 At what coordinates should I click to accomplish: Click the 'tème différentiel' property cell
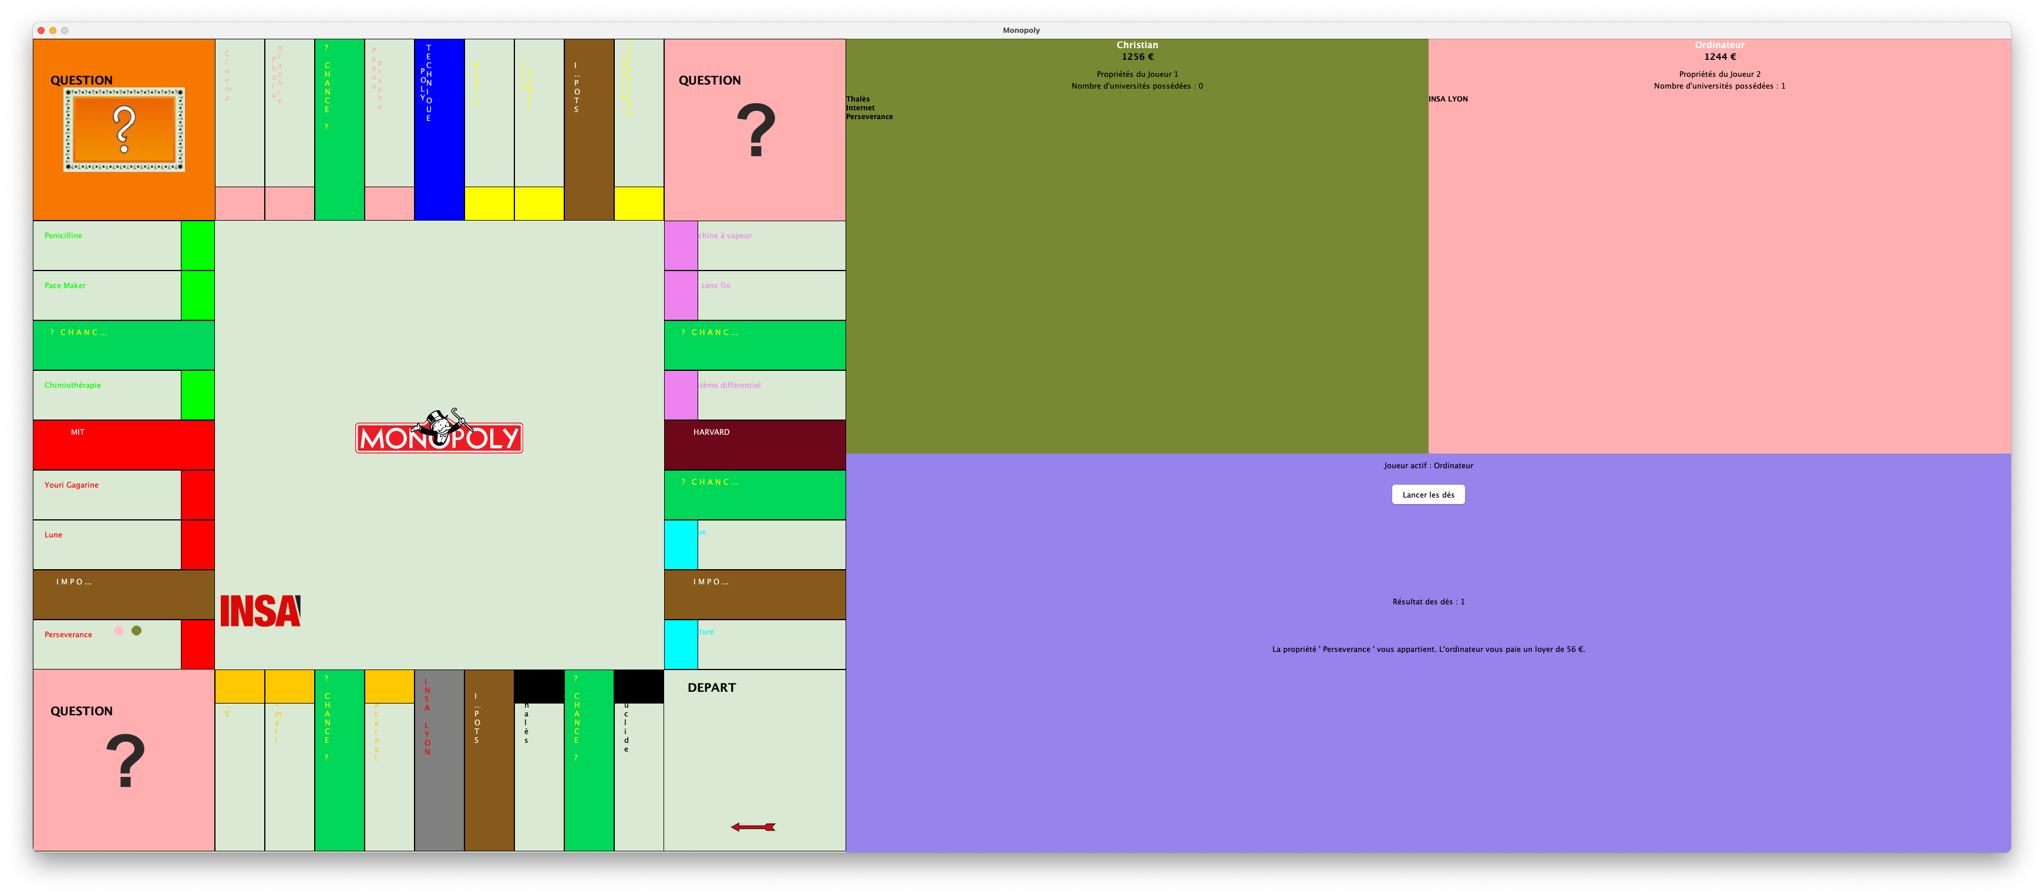click(755, 395)
